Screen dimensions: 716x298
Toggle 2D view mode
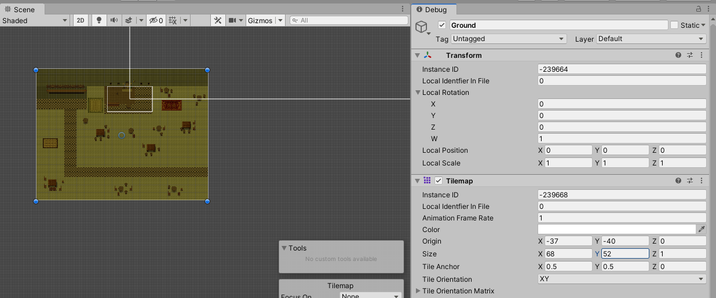coord(81,20)
